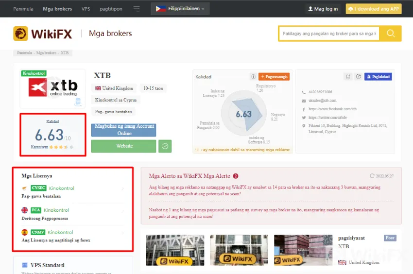
Task: Click the Poor rating badge
Action: [390, 238]
